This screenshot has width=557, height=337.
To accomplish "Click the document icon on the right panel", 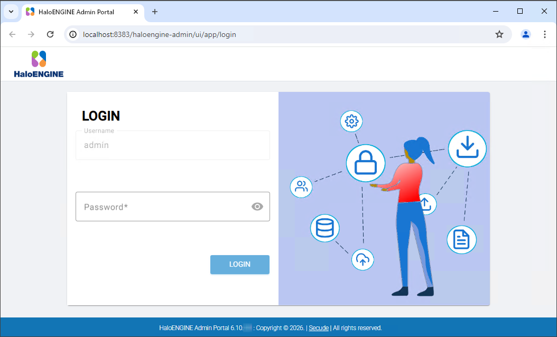I will (x=461, y=239).
